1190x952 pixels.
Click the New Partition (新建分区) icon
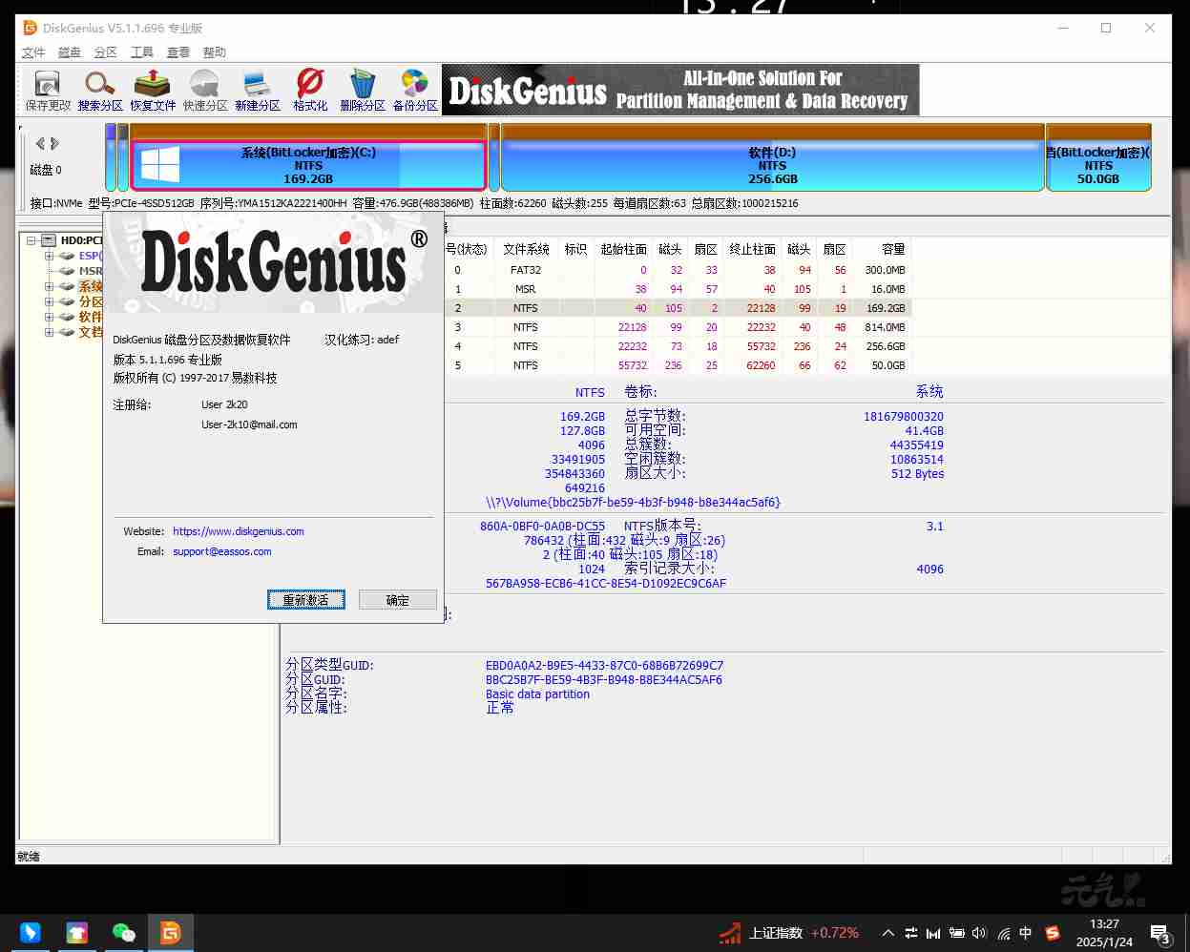257,90
